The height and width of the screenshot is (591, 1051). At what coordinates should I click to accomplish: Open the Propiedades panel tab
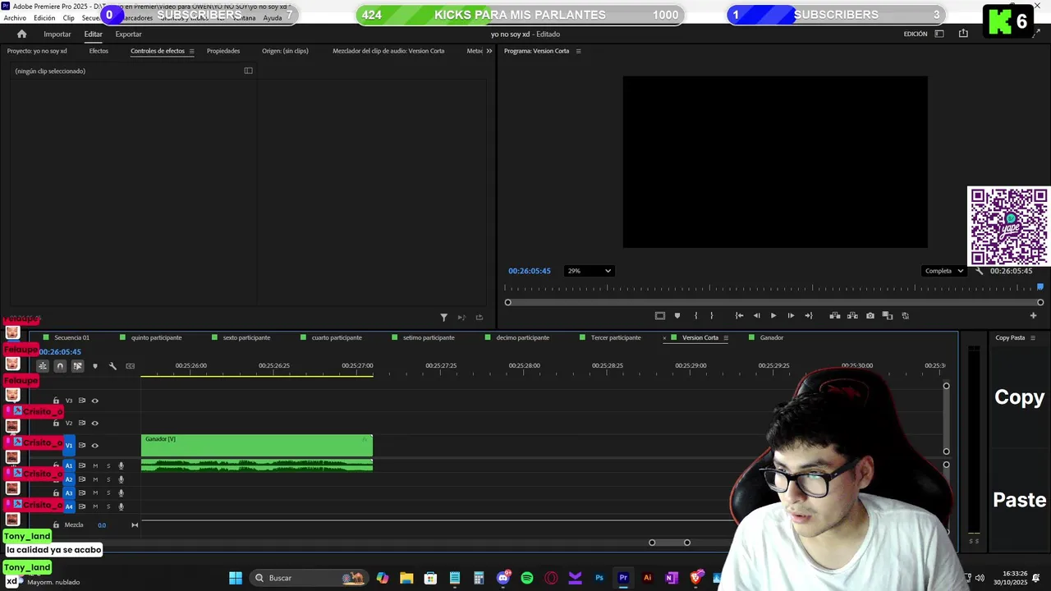pyautogui.click(x=223, y=51)
